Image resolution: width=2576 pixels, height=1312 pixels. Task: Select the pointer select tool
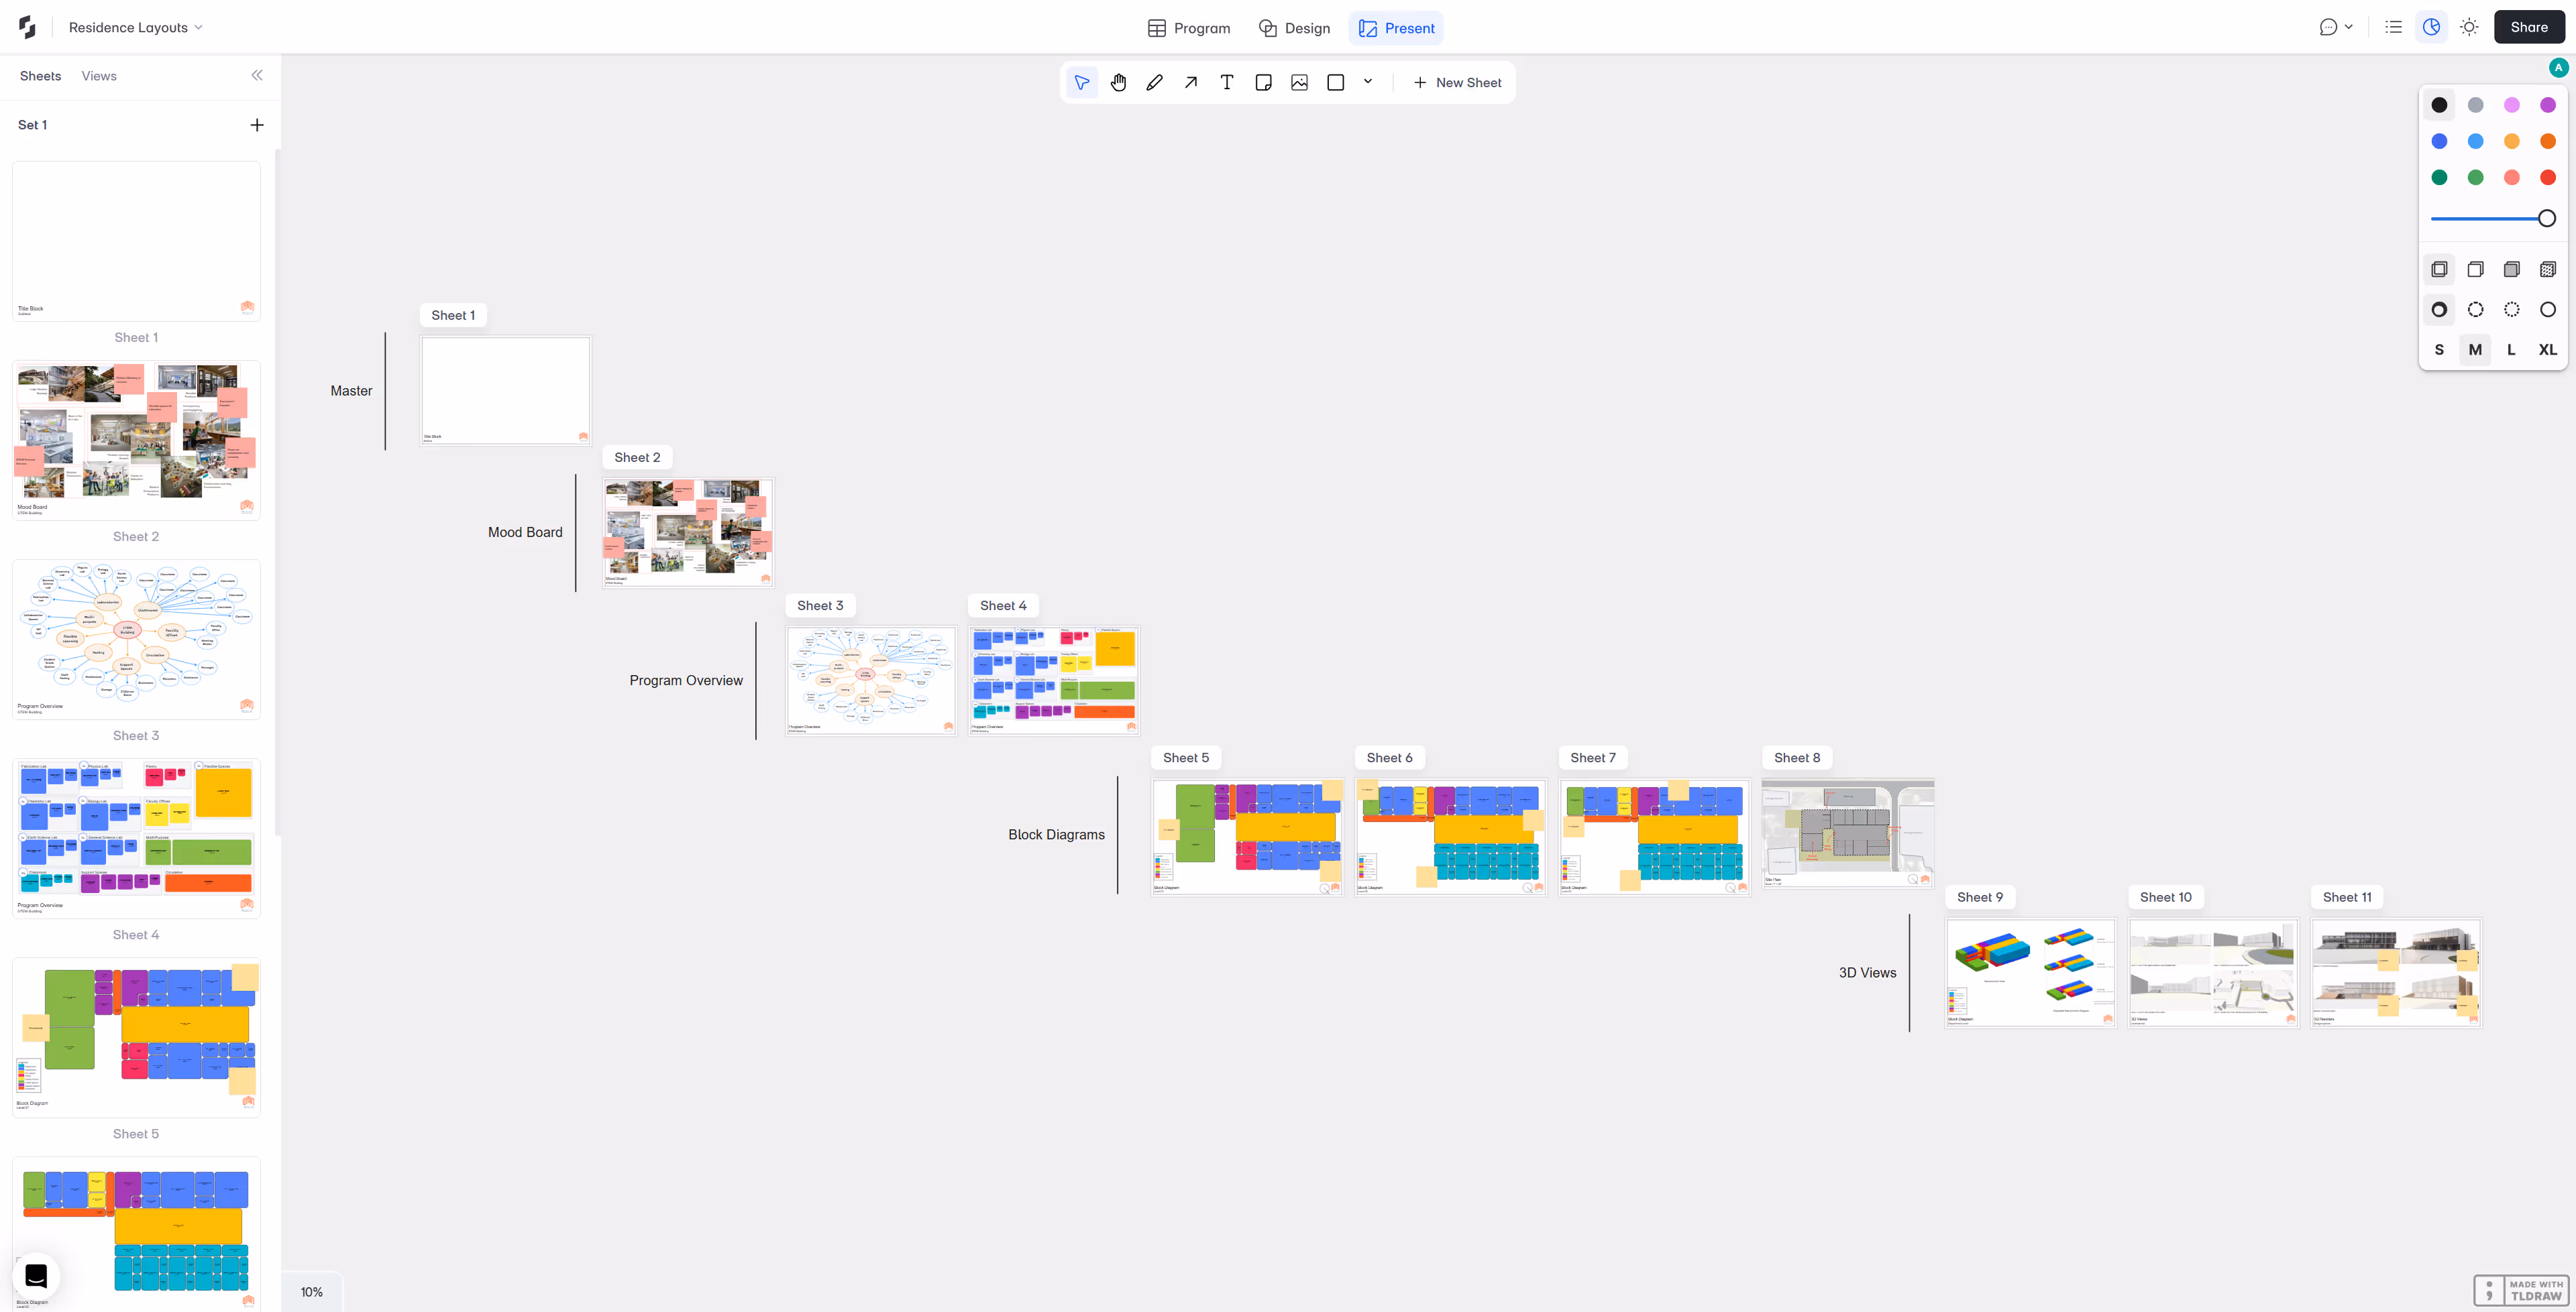coord(1082,83)
